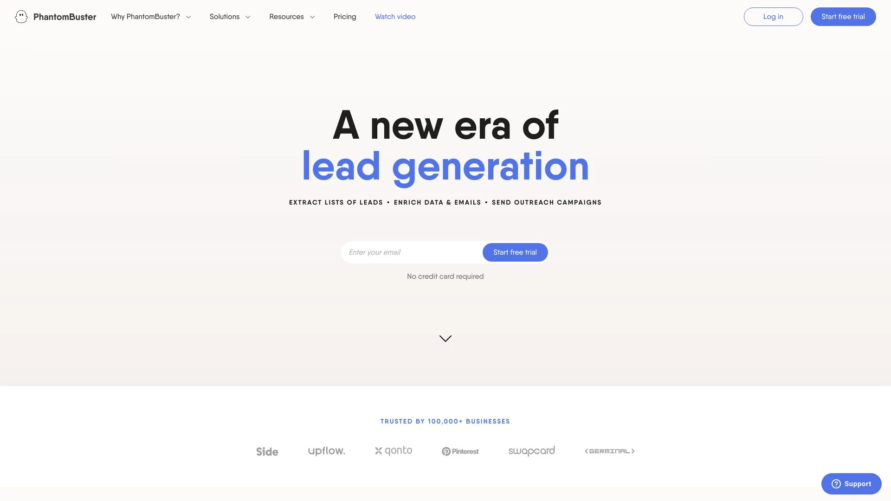The width and height of the screenshot is (891, 501).
Task: Click the Pinterest logo in trusted companies
Action: point(460,451)
